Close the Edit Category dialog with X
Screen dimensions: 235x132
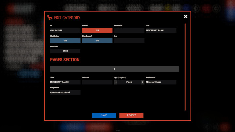coord(185,16)
